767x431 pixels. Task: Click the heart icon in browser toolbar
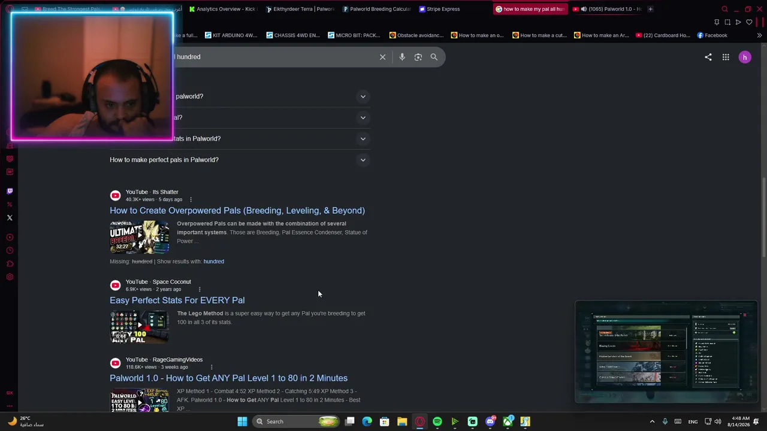click(x=749, y=22)
